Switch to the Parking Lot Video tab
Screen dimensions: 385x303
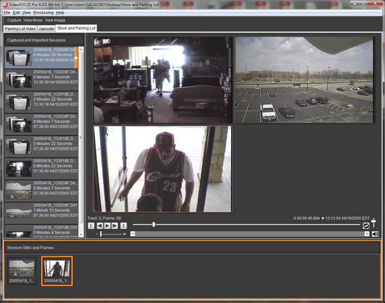point(20,29)
